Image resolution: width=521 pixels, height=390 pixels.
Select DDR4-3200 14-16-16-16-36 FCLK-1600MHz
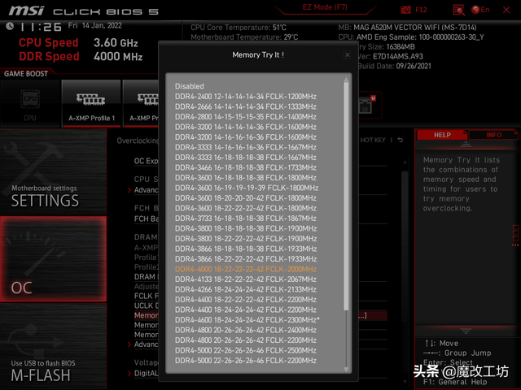[x=246, y=137]
